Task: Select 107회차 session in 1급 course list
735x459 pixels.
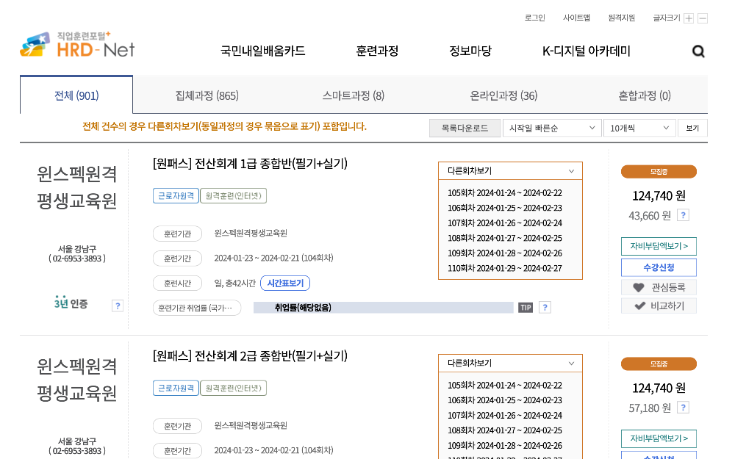Action: 504,223
